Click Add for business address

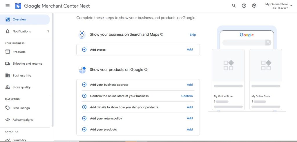click(x=190, y=85)
